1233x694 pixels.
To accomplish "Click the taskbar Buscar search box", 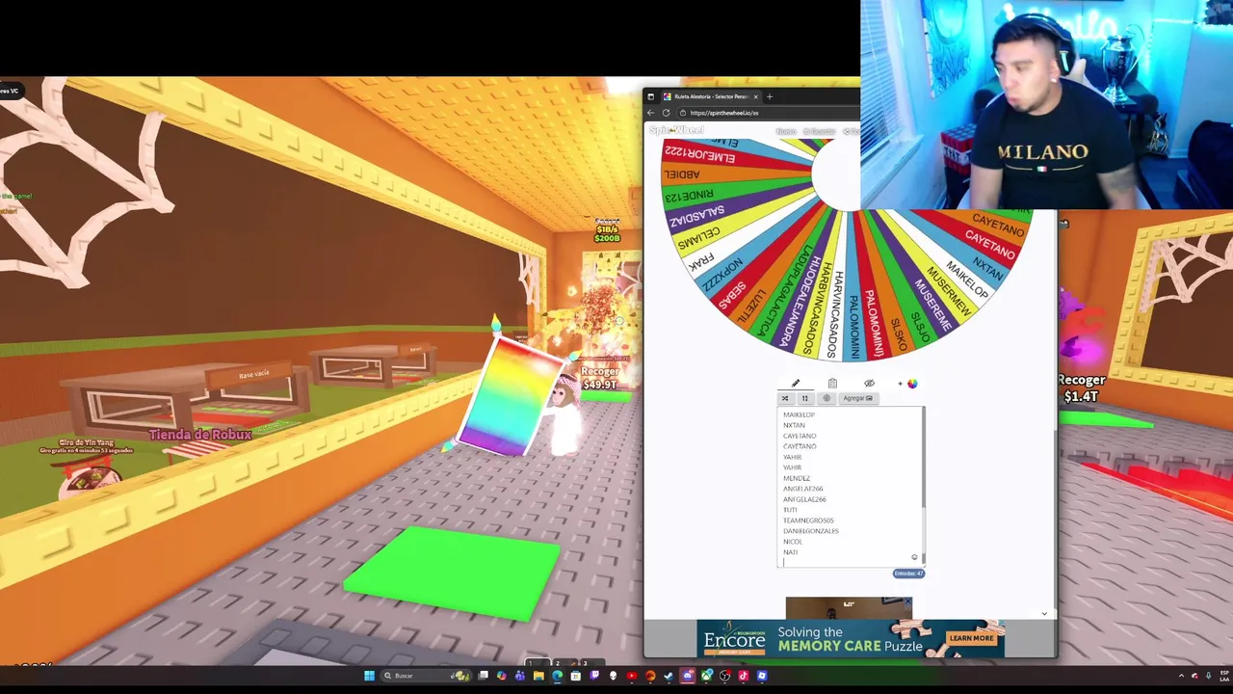I will (426, 676).
